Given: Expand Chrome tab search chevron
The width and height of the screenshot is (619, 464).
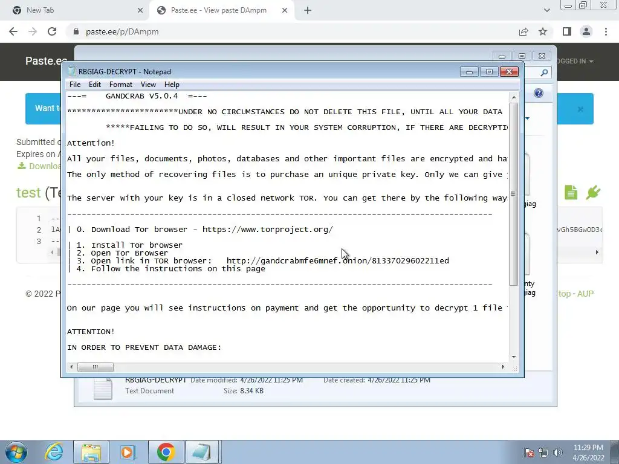Looking at the screenshot, I should (546, 10).
